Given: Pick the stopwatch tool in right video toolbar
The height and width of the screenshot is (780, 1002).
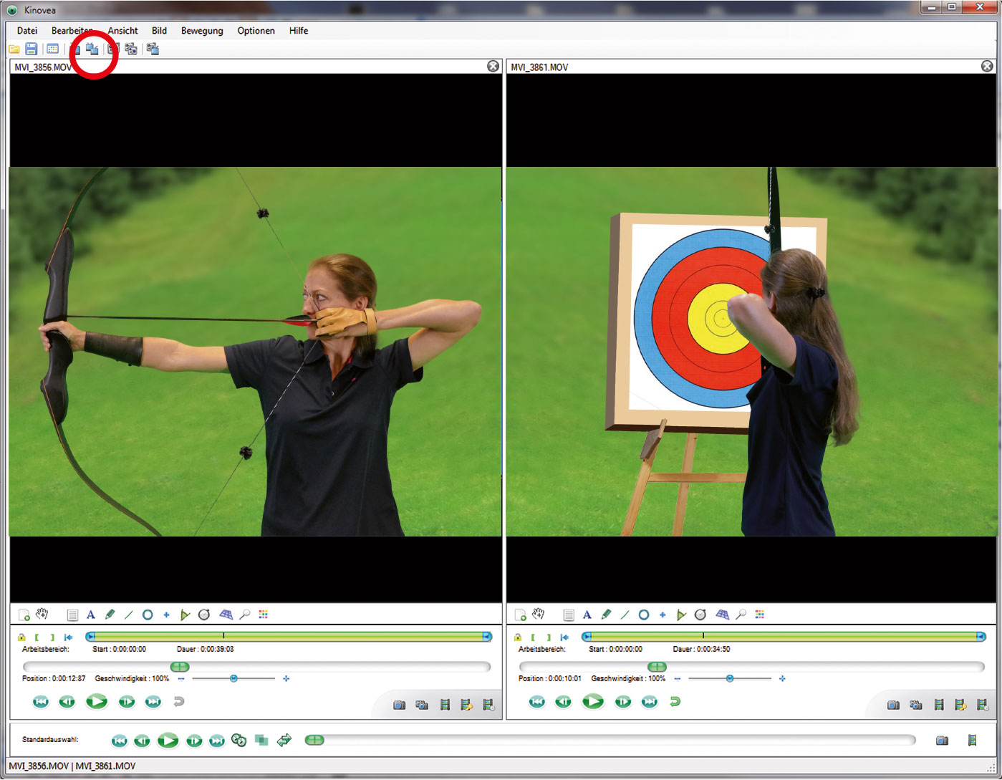Looking at the screenshot, I should (x=700, y=615).
